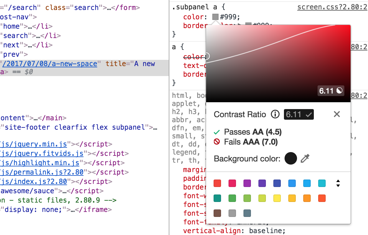Switch palette using the up-down arrows
The height and width of the screenshot is (235, 368).
(x=338, y=183)
